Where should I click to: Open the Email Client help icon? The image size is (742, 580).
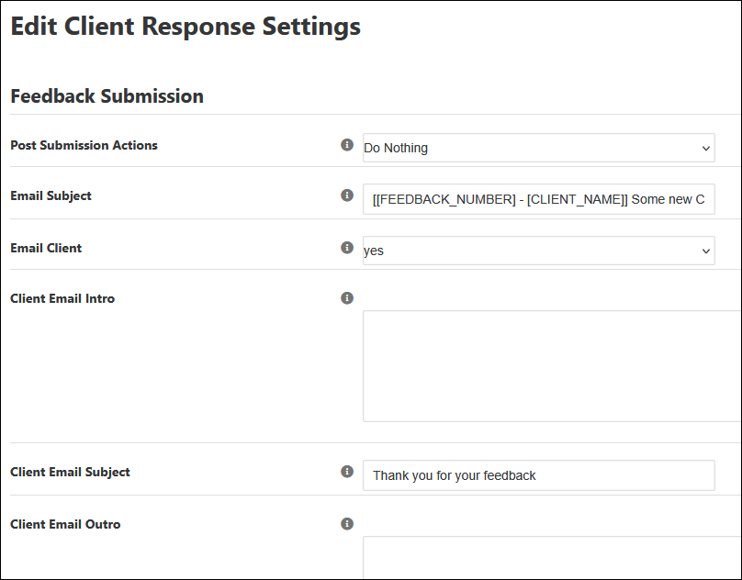tap(347, 248)
